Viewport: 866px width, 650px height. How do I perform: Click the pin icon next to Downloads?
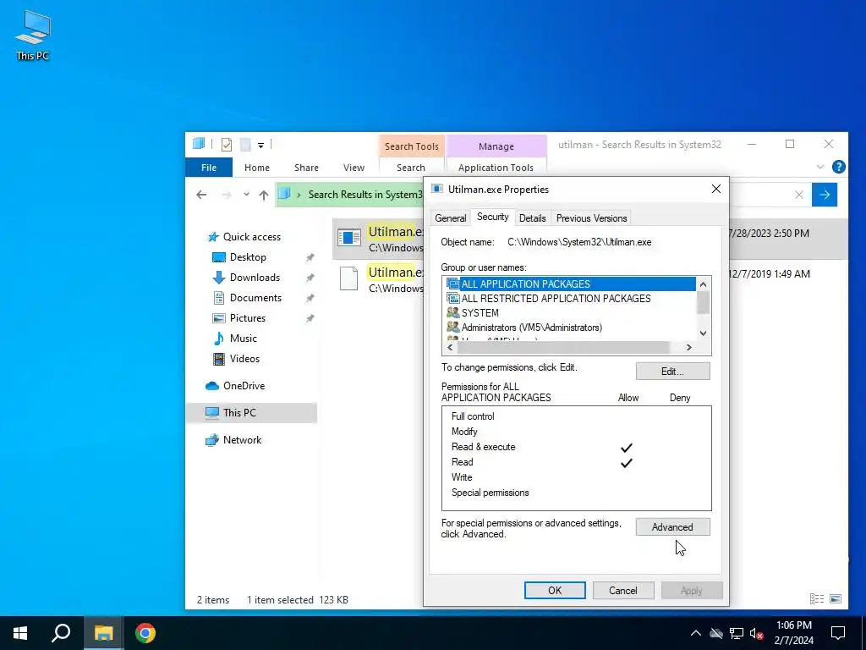310,278
